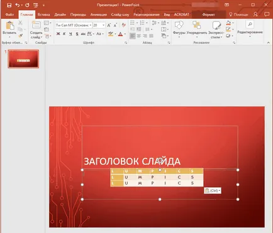Image resolution: width=273 pixels, height=233 pixels.
Task: Increase the list indent level
Action: click(139, 30)
